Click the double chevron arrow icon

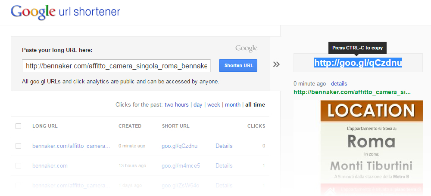(x=276, y=64)
